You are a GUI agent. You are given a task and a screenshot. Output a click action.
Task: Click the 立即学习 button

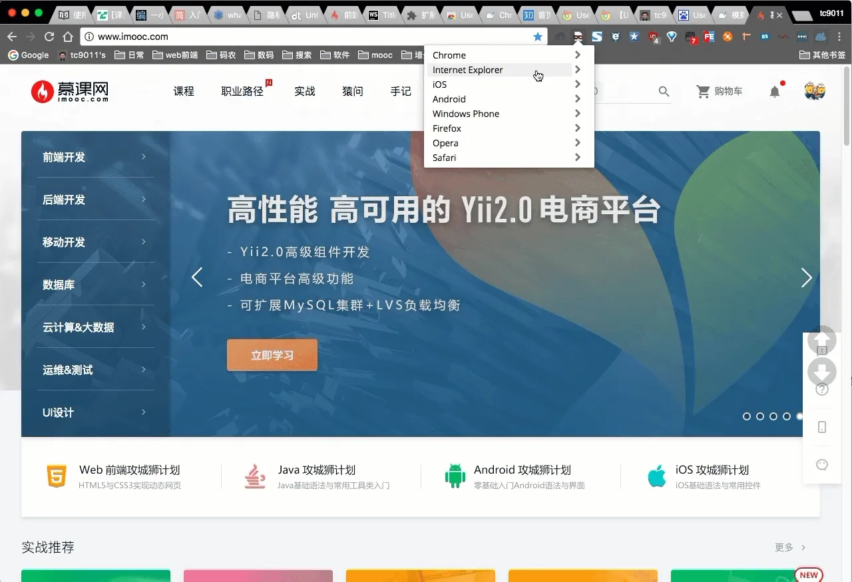[x=272, y=355]
